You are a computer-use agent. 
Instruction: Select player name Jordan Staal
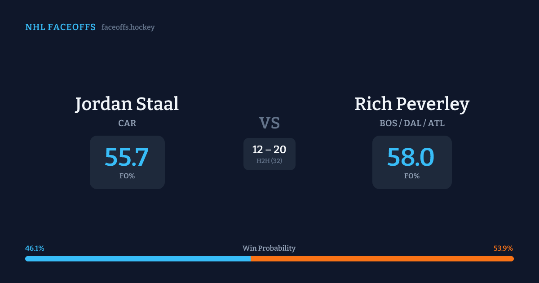[x=127, y=104]
